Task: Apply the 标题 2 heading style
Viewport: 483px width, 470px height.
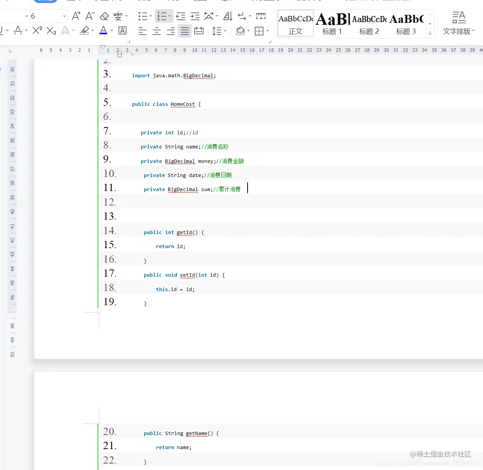Action: pos(369,24)
